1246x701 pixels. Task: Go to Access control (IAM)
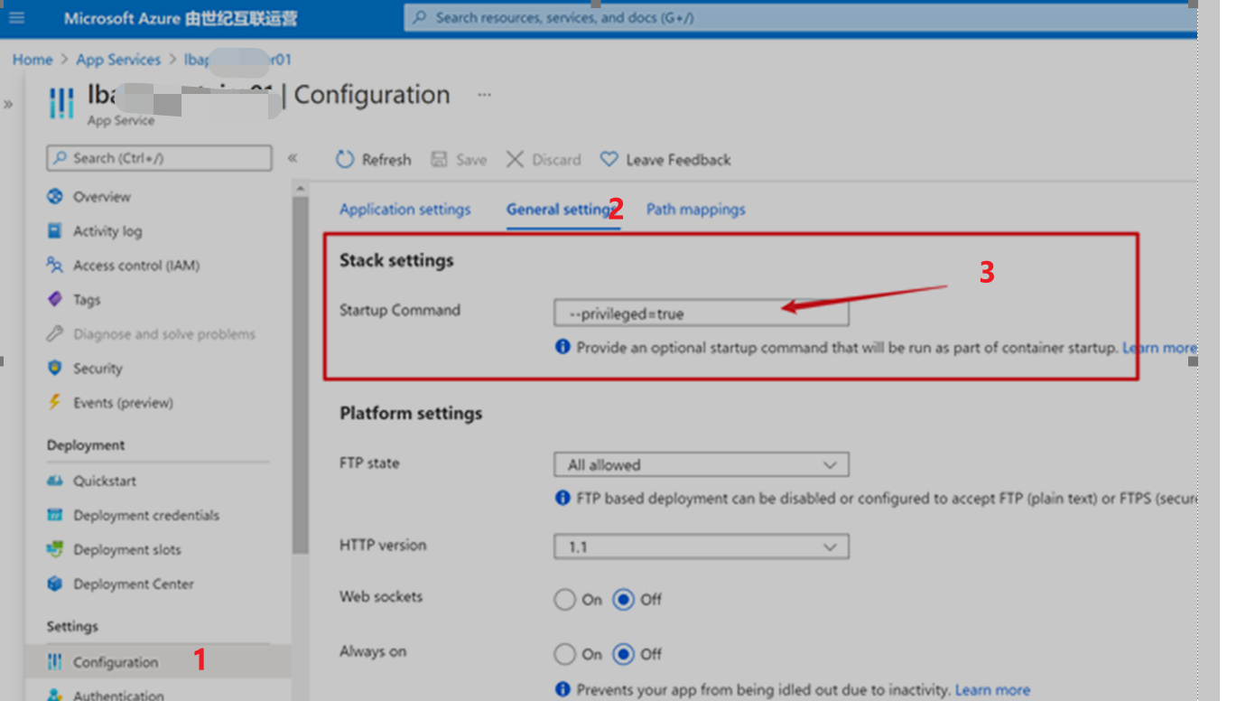[x=135, y=266]
